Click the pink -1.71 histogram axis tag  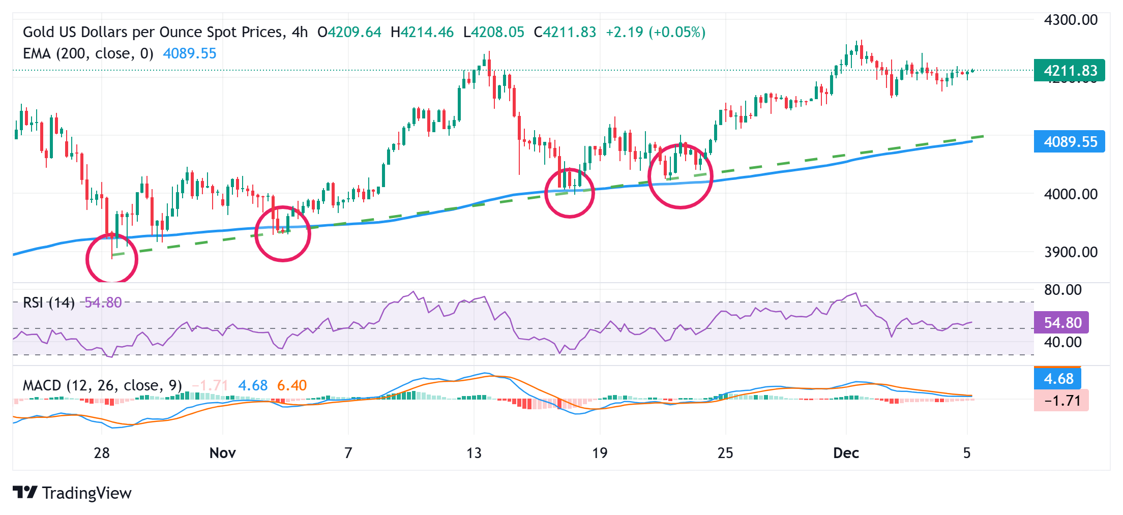1061,401
